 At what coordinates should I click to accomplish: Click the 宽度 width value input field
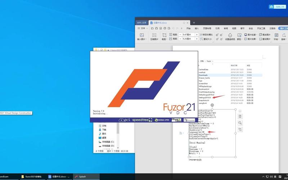pyautogui.click(x=189, y=39)
